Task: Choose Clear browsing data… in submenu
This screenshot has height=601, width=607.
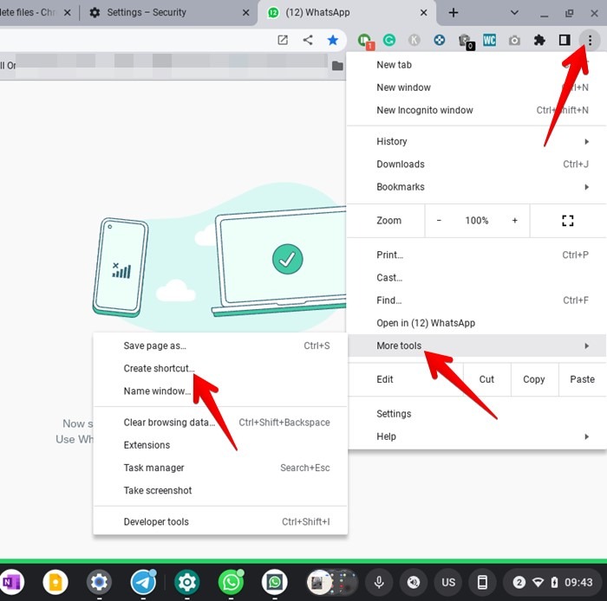Action: tap(220, 423)
